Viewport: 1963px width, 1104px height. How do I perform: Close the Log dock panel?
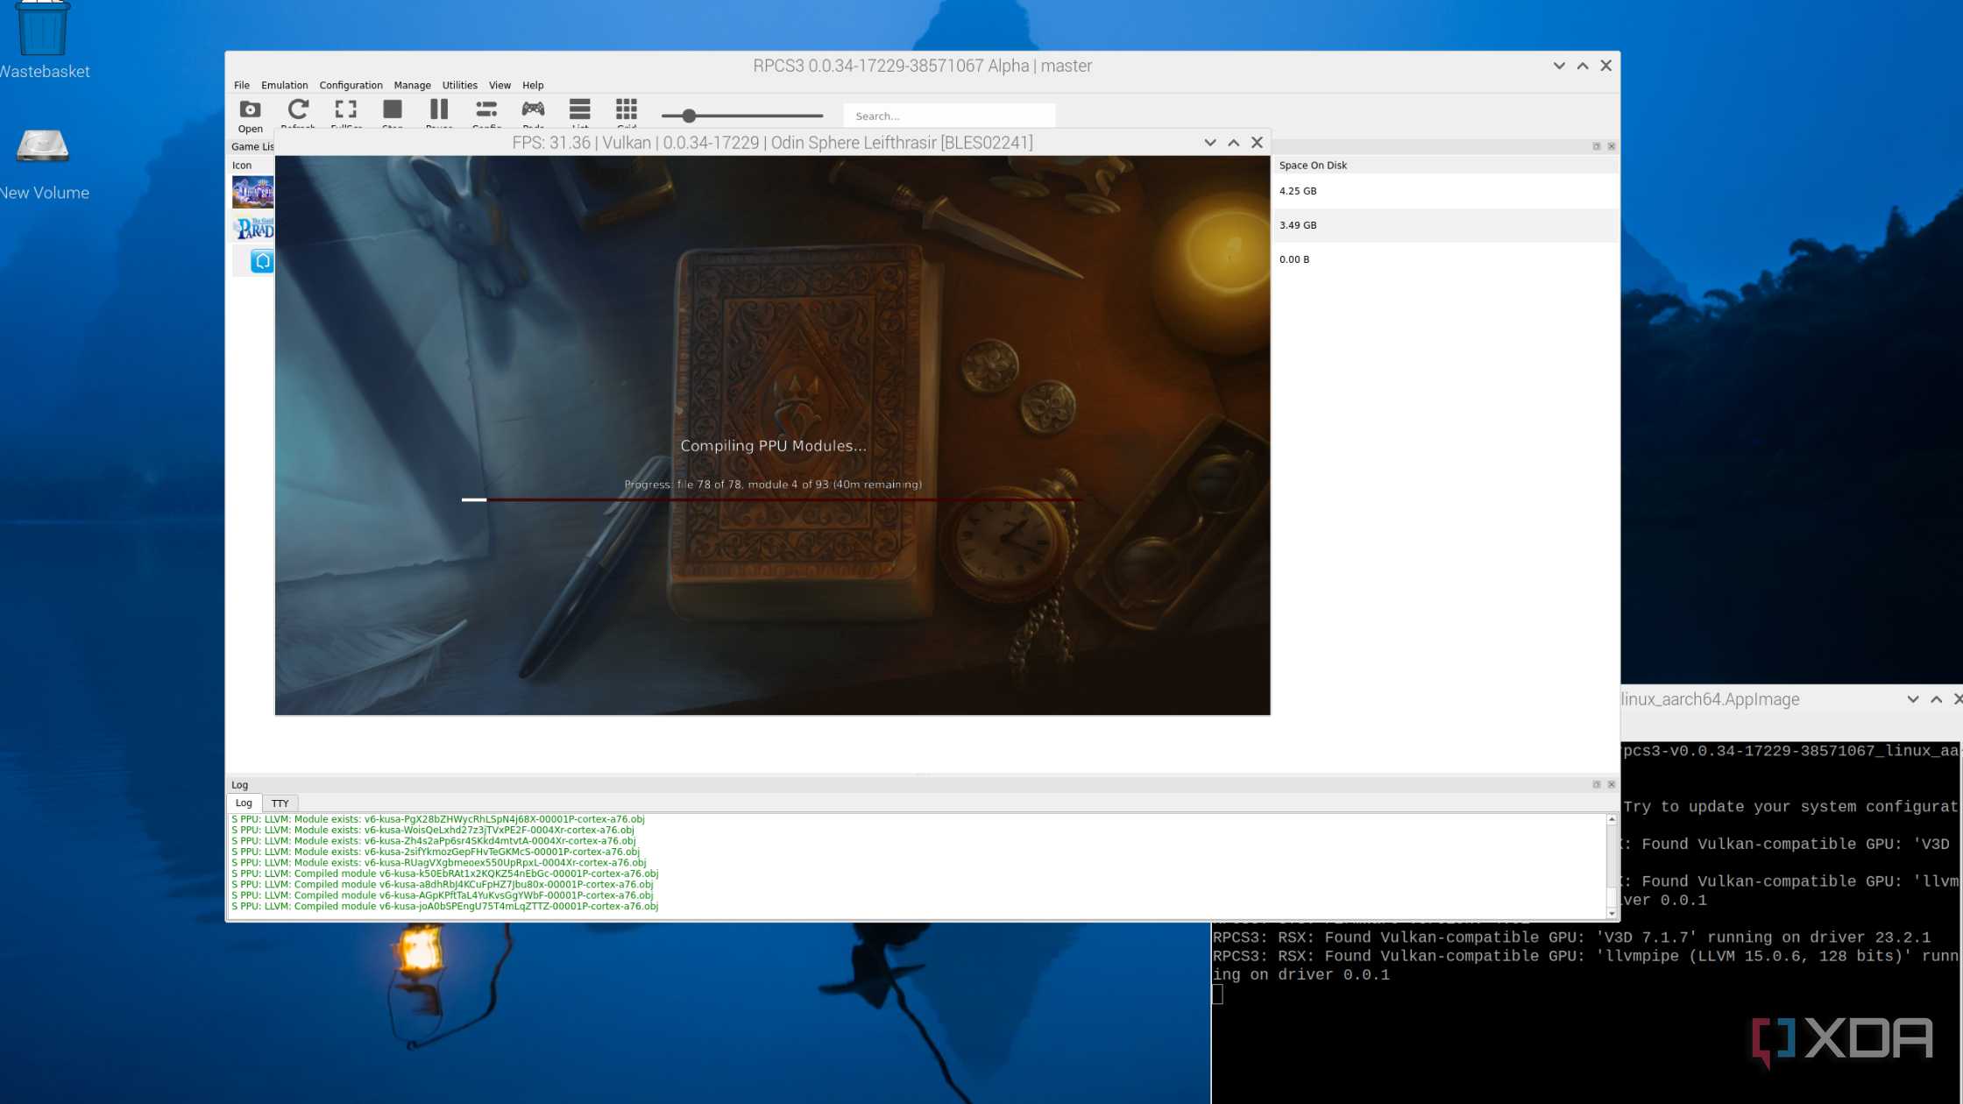click(x=1611, y=784)
